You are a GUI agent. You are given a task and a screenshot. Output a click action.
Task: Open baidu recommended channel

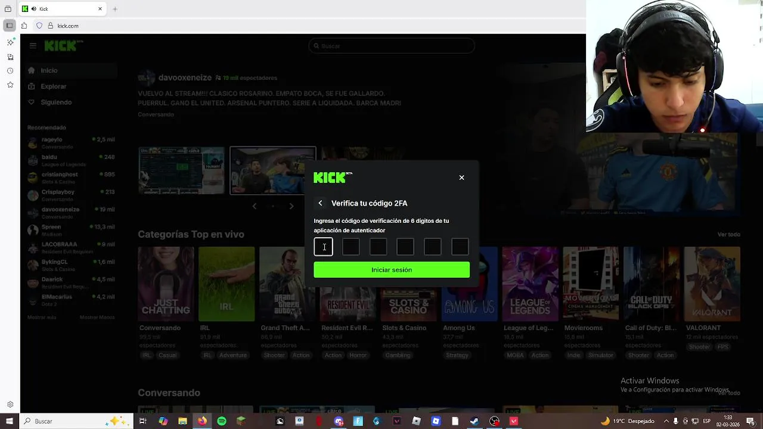[x=72, y=160]
